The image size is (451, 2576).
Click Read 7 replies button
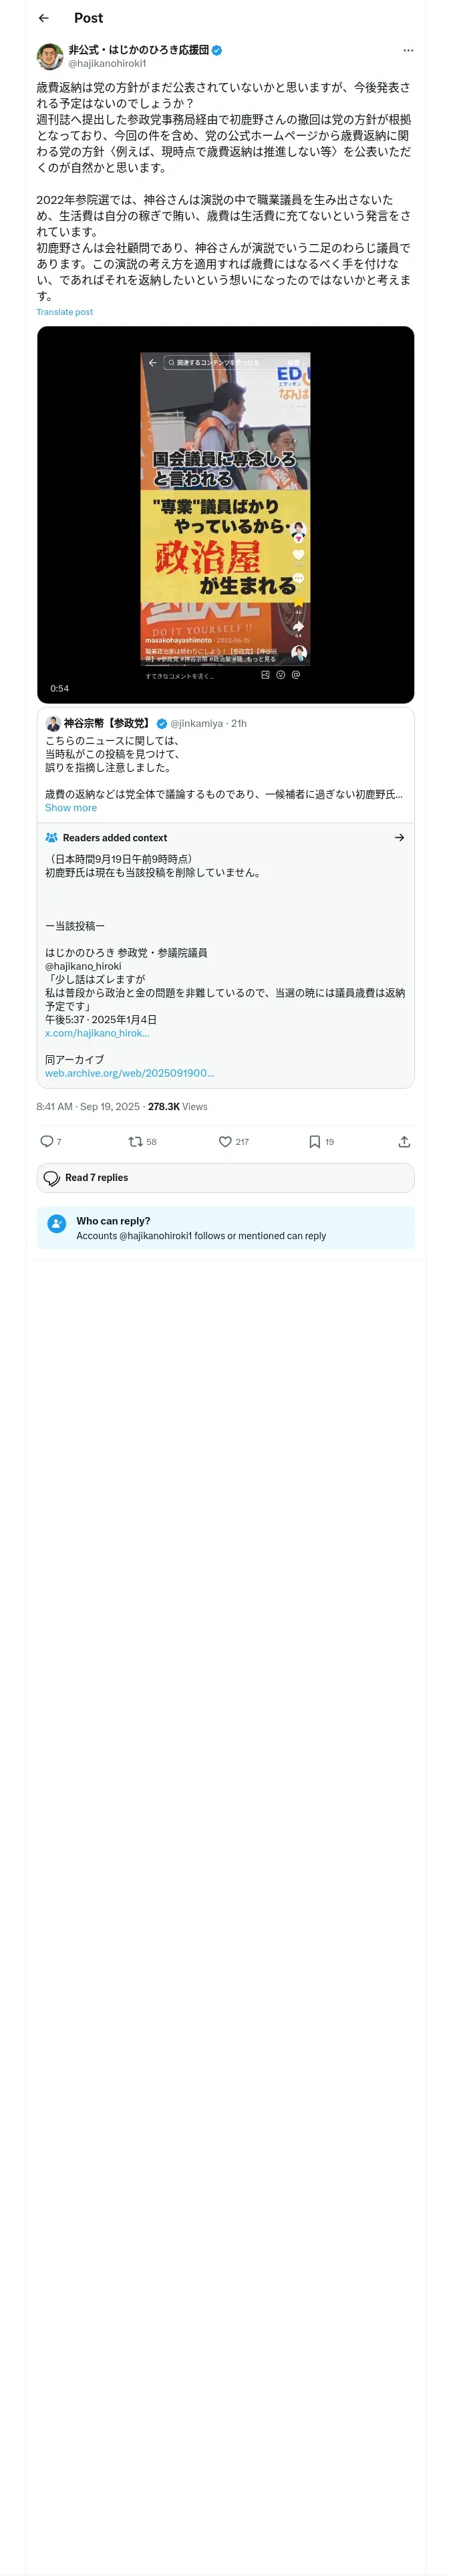coord(225,1178)
